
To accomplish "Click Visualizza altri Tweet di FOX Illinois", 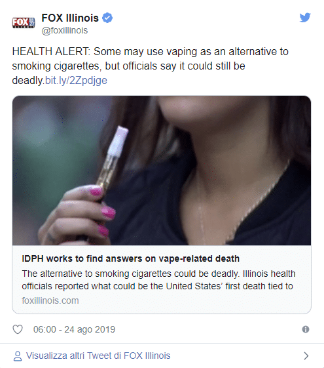I will pos(98,356).
